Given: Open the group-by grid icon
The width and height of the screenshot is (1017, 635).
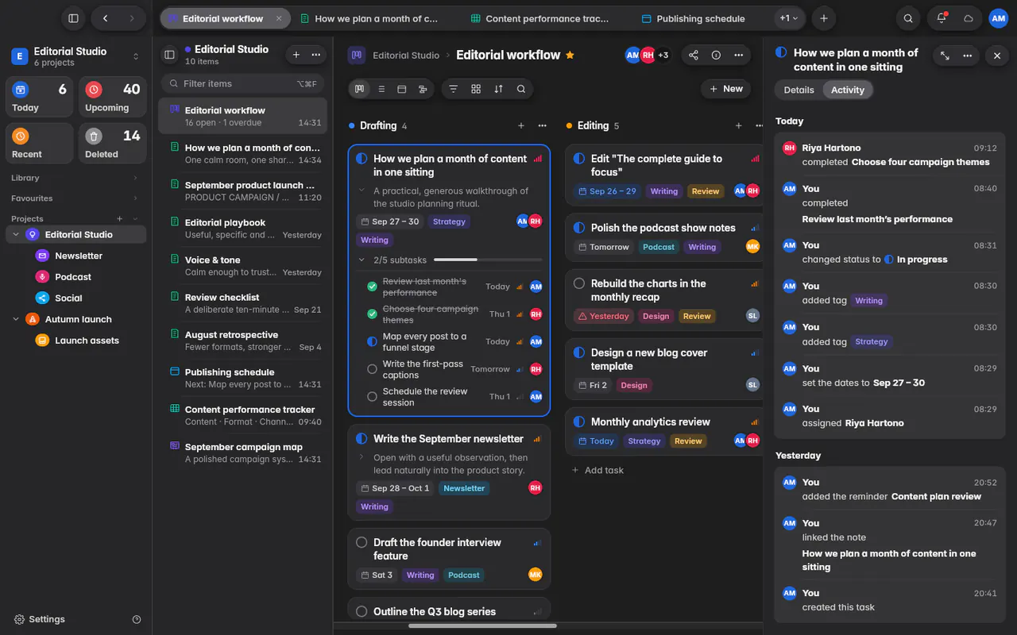Looking at the screenshot, I should pyautogui.click(x=476, y=89).
